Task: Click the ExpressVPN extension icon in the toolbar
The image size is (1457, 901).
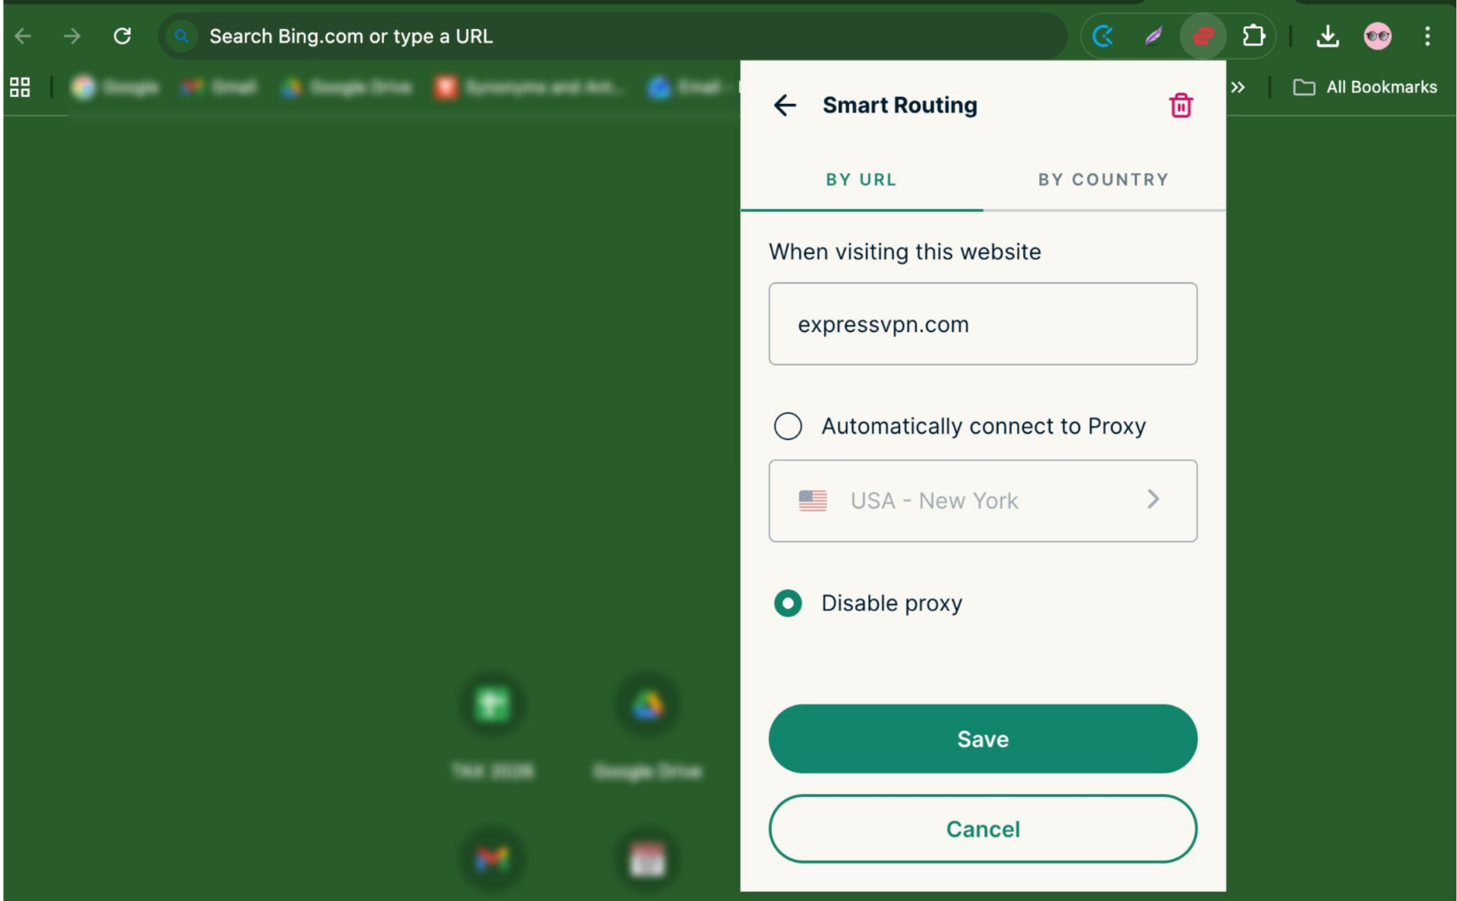Action: (x=1202, y=36)
